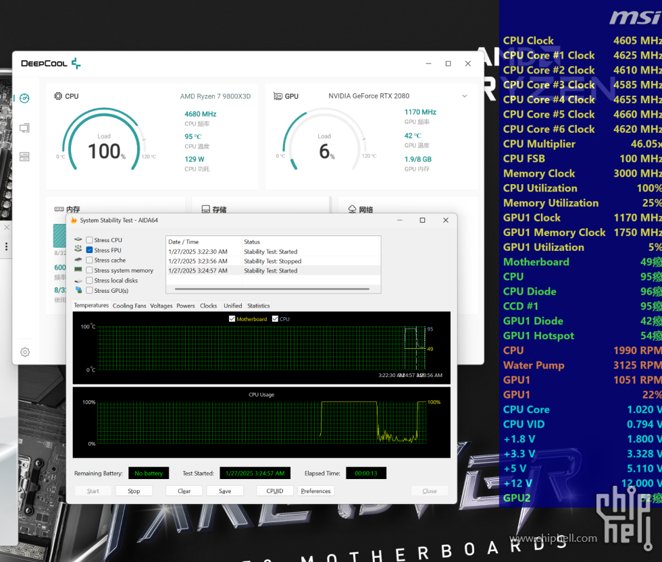
Task: Click the memory module icon next to 内存
Action: point(59,209)
